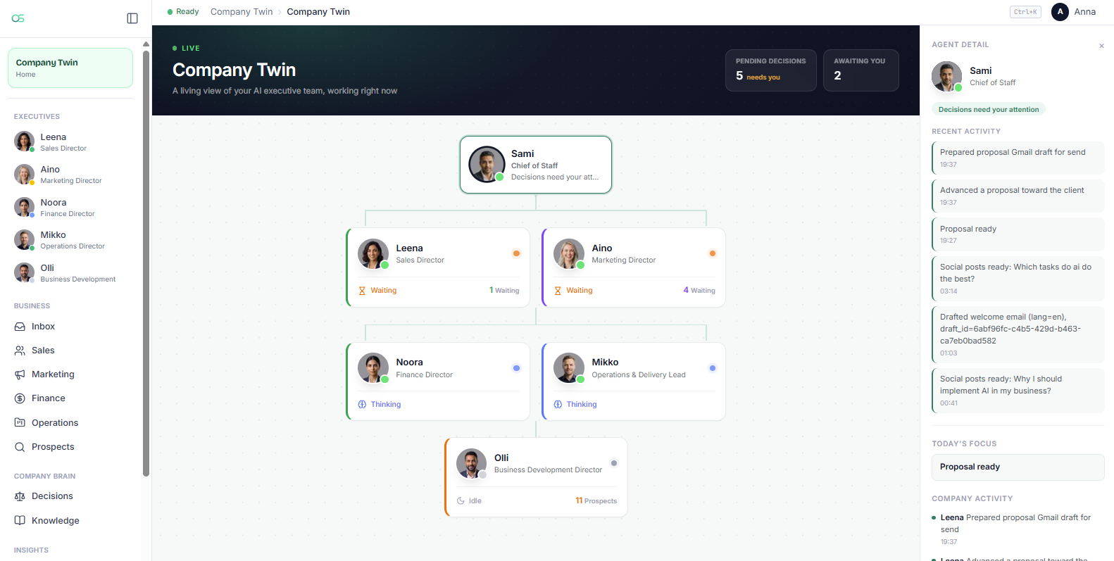1114x561 pixels.
Task: Click the Prospects search icon
Action: tap(20, 447)
